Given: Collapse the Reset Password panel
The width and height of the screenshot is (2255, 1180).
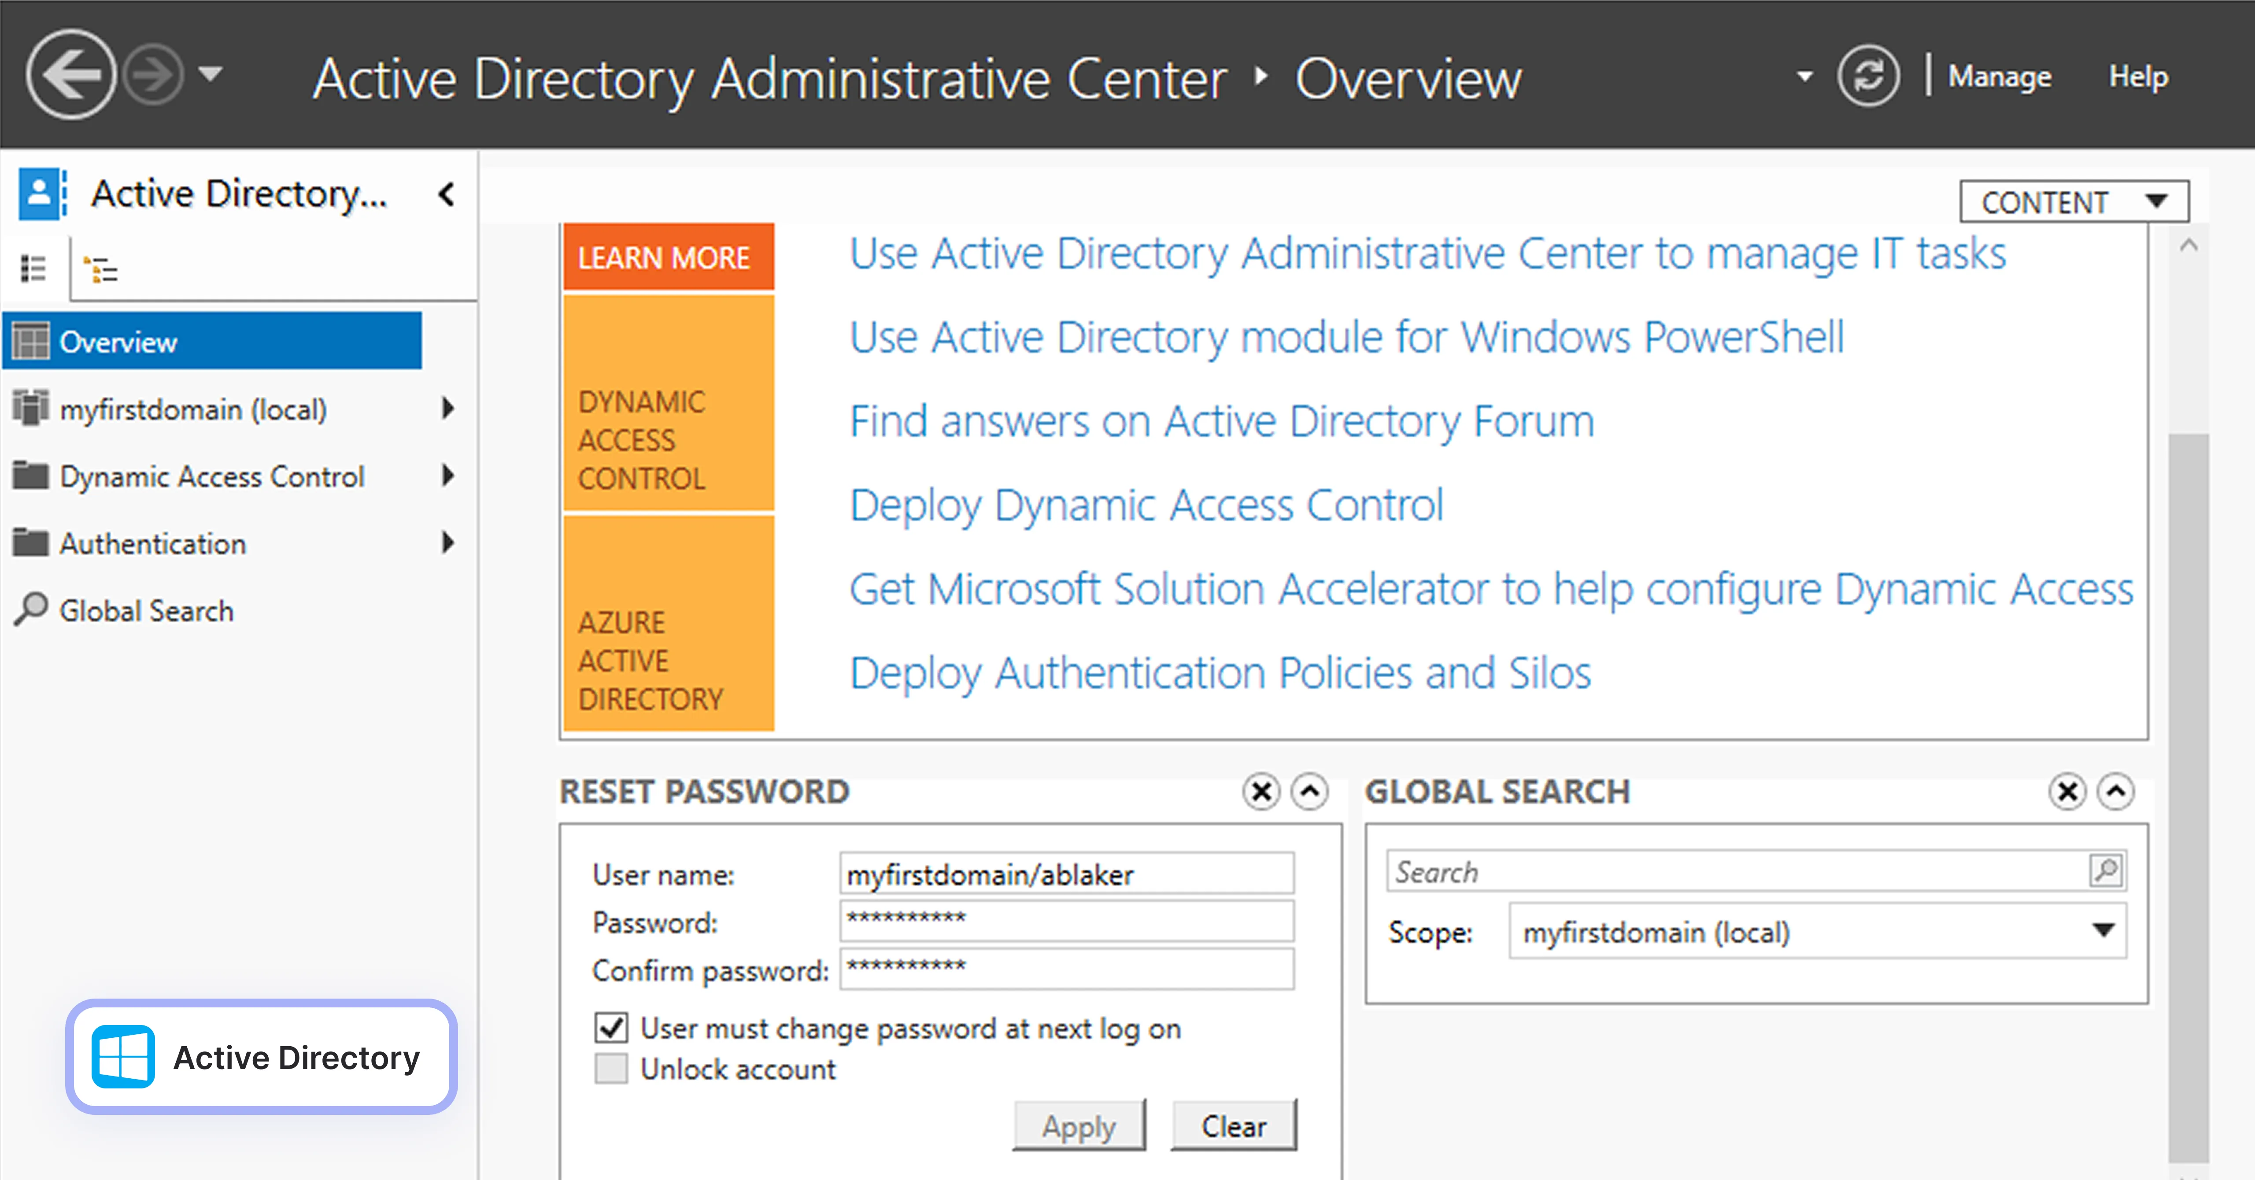Looking at the screenshot, I should tap(1309, 792).
